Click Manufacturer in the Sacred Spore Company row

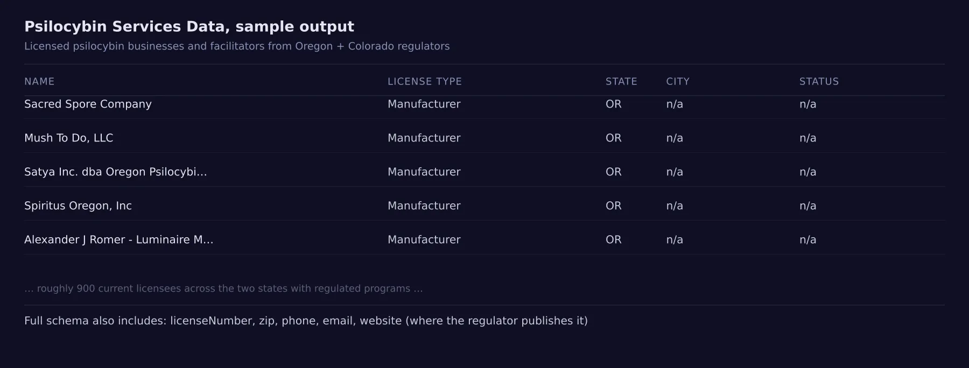click(x=424, y=104)
